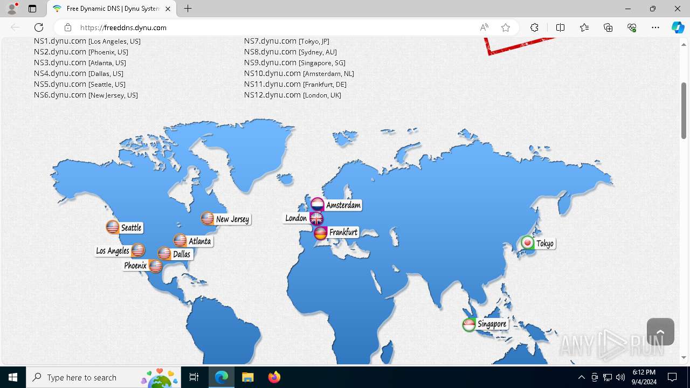Click the scroll-to-top arrow button
Image resolution: width=690 pixels, height=388 pixels.
(x=660, y=331)
